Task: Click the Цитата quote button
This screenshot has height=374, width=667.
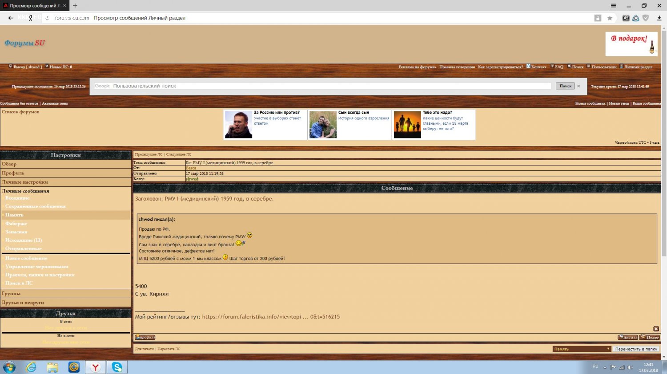Action: [x=627, y=338]
